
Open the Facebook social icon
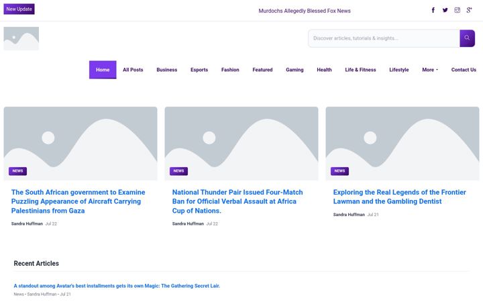click(x=433, y=10)
